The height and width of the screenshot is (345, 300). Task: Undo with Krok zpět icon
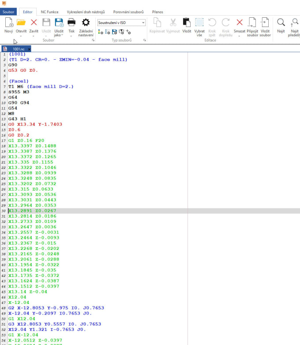pyautogui.click(x=212, y=23)
